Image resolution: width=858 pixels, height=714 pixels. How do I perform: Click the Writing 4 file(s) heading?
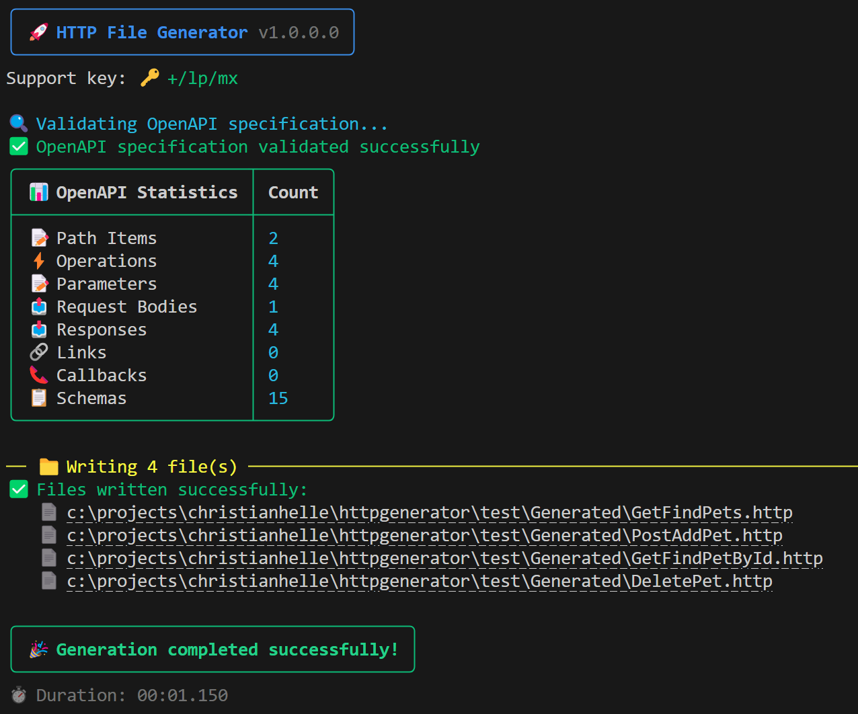pos(152,467)
